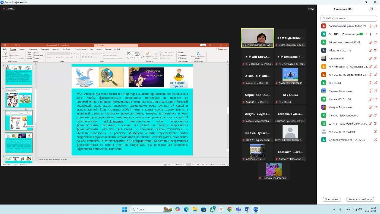Close the Участники panel
Screen dimensions: 380x214
coord(376,9)
